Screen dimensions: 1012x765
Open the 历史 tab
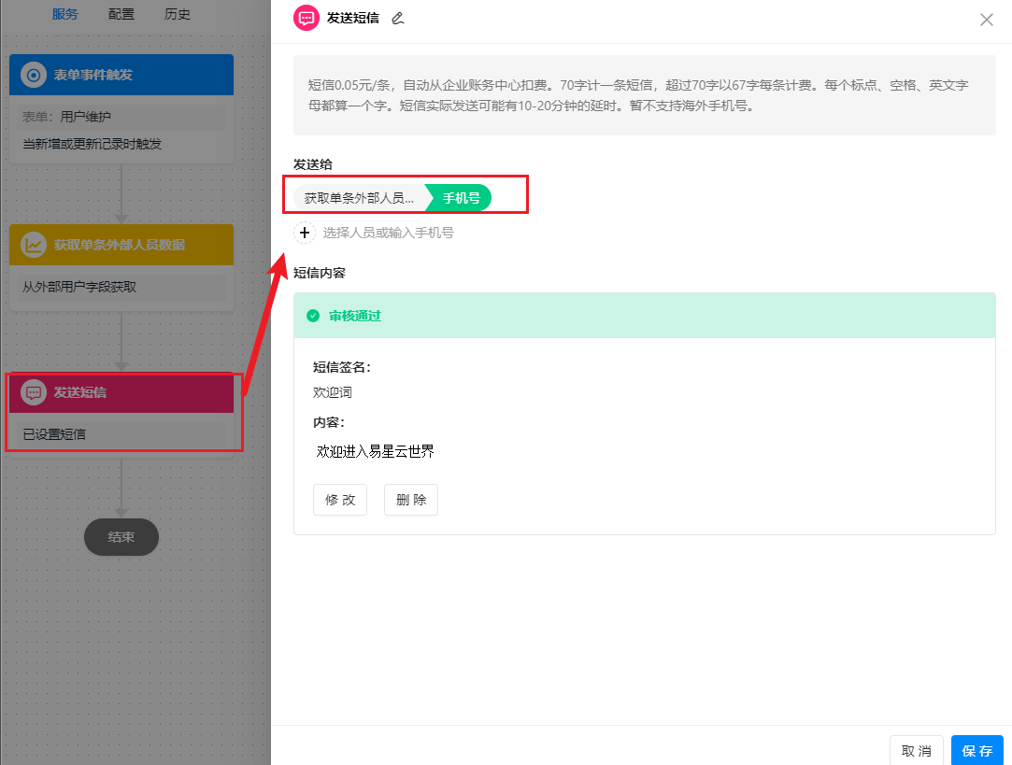click(178, 14)
